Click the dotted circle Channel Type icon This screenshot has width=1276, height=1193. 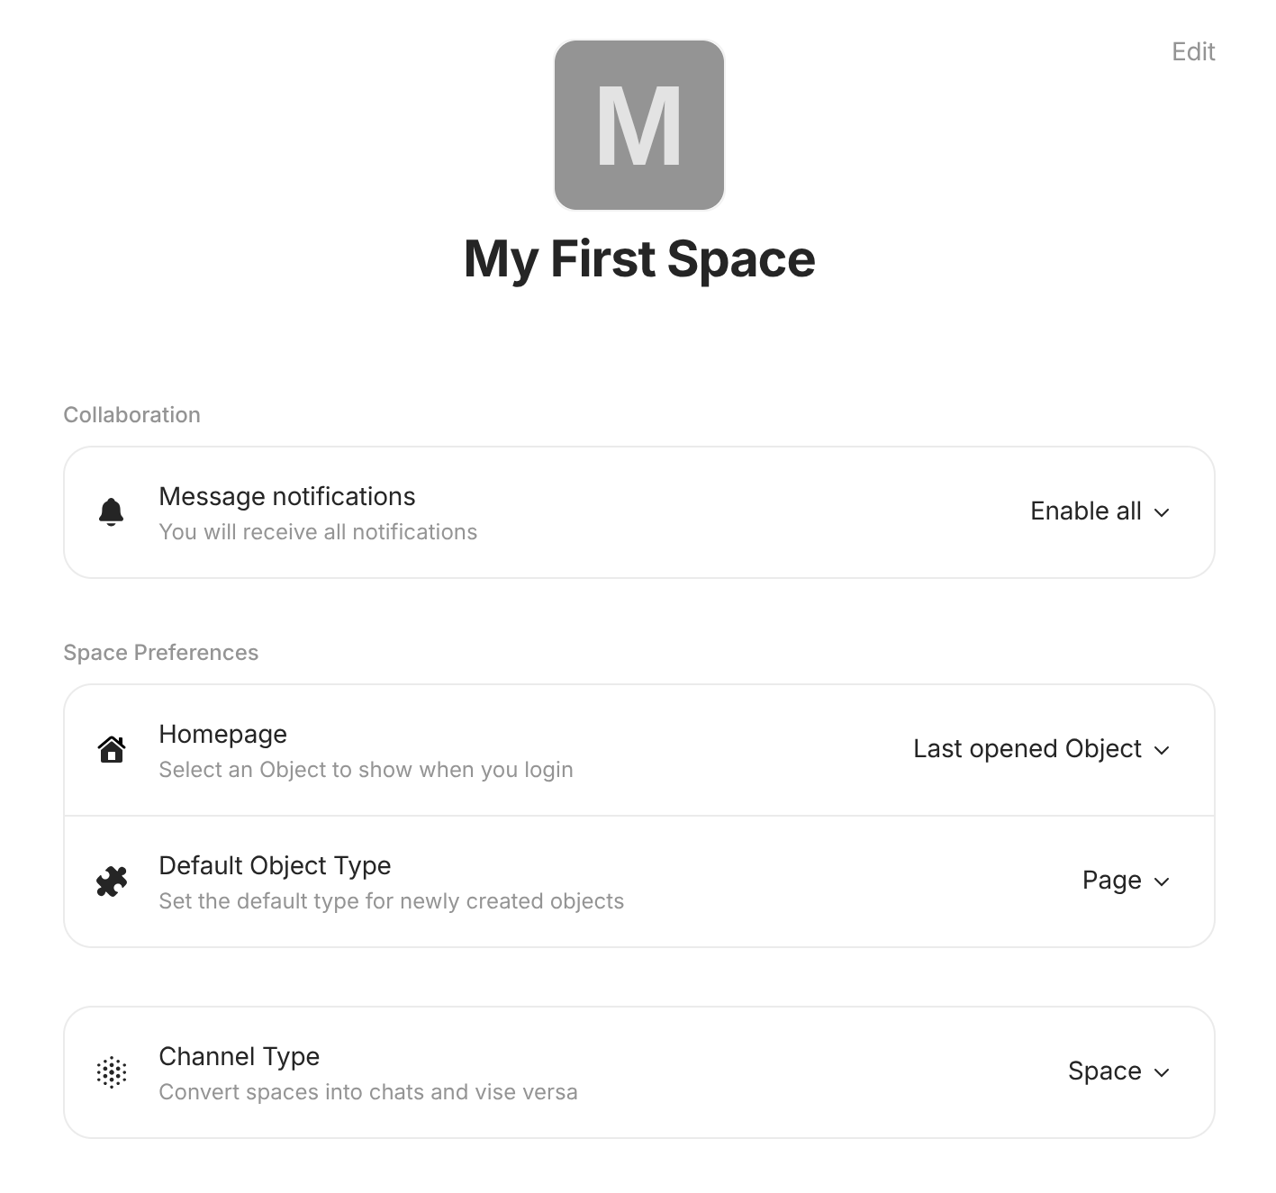[x=112, y=1071]
